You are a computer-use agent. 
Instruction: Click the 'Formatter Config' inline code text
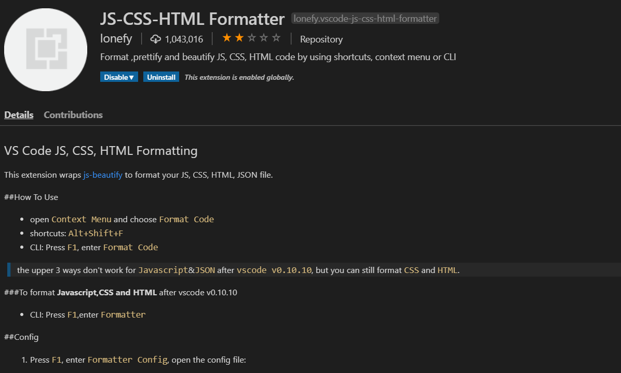(128, 360)
